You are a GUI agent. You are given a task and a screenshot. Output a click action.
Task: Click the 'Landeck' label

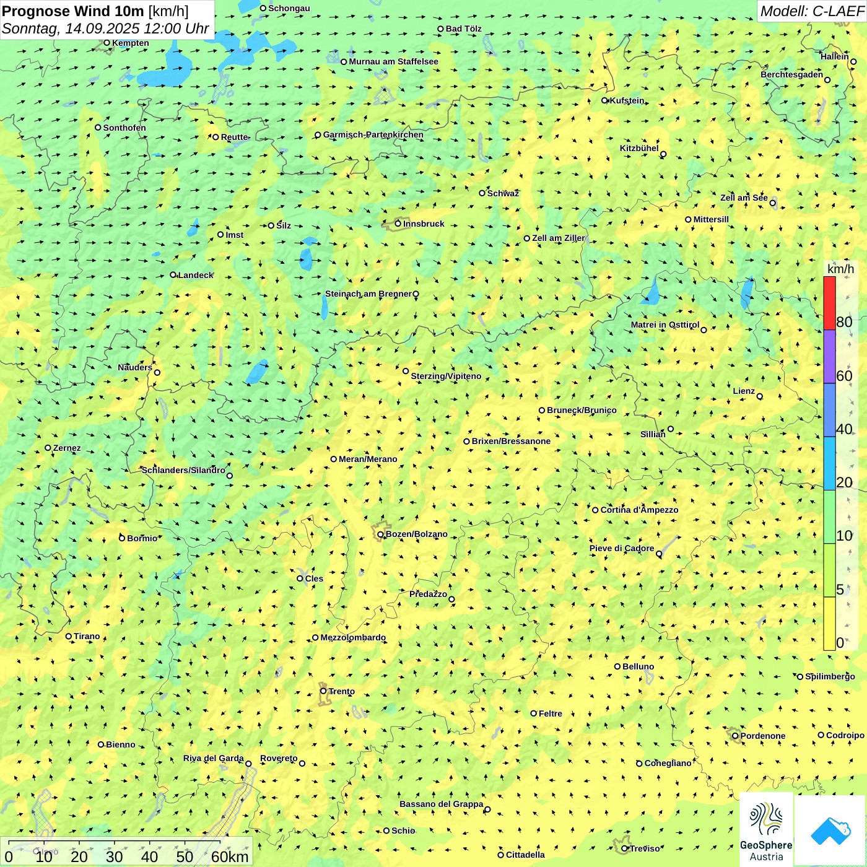pyautogui.click(x=195, y=275)
